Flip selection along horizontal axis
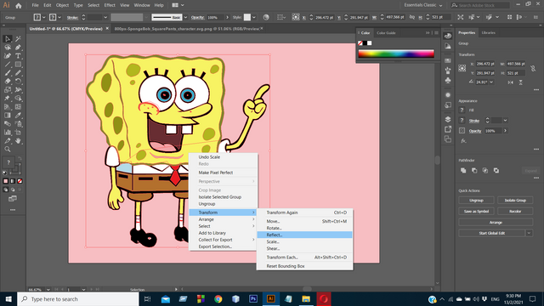544x306 pixels. 510,82
